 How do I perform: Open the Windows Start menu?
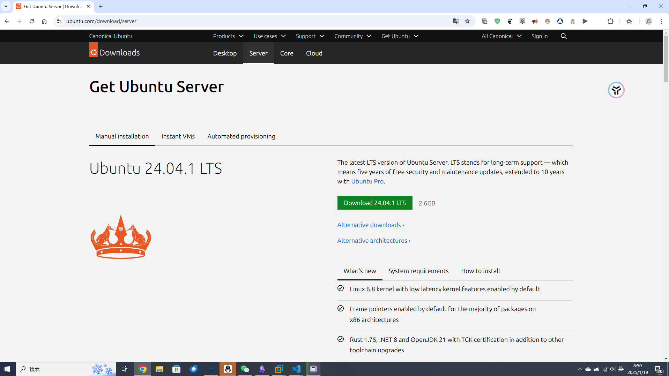tap(7, 369)
